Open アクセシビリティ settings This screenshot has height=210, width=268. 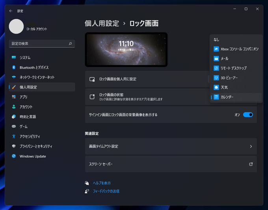[x=42, y=136]
